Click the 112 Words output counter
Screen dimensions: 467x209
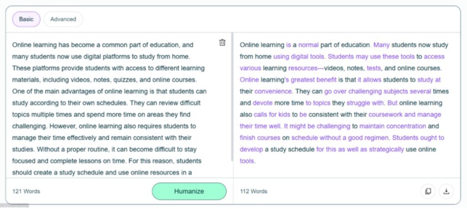(254, 191)
